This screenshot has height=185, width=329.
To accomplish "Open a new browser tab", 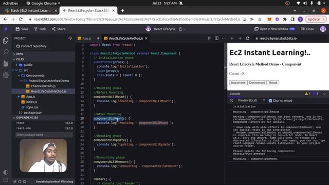I will point(122,10).
